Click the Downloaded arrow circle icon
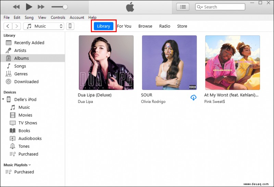The width and height of the screenshot is (274, 187). pyautogui.click(x=9, y=81)
